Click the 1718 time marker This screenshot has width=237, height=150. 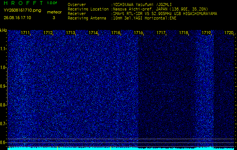pos(183,33)
